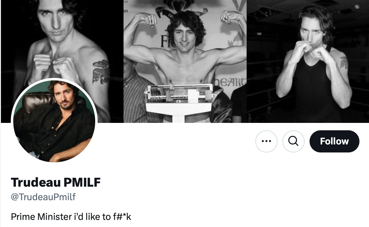Image resolution: width=369 pixels, height=227 pixels.
Task: Click the shoulder tattoo in the left photo
Action: pos(101,71)
